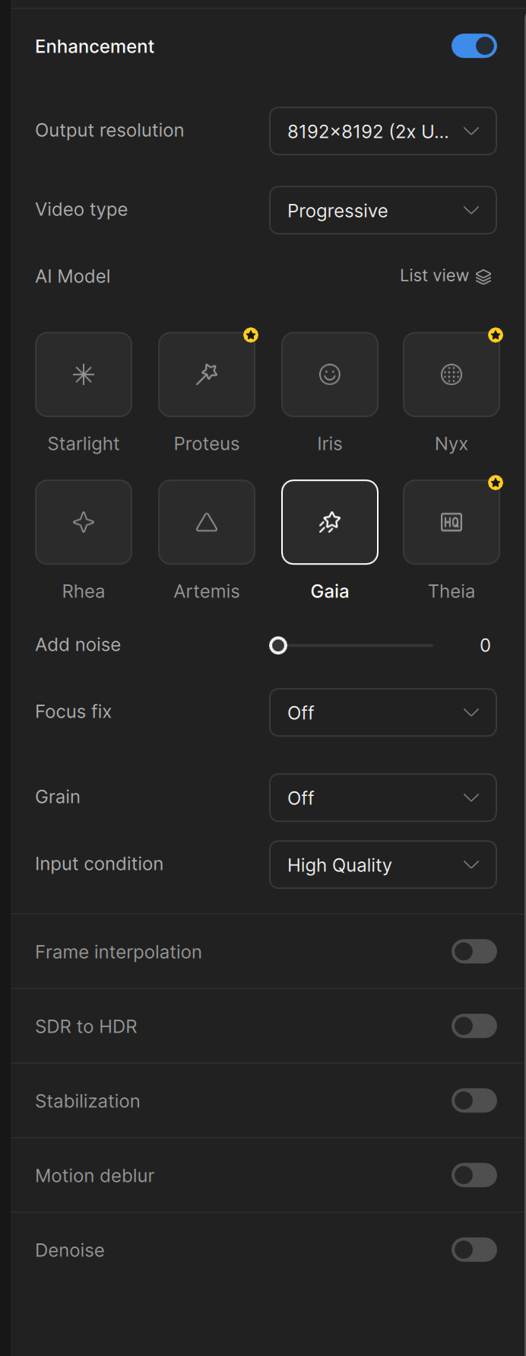Select the Artemis triangle model icon
The image size is (526, 1356).
(207, 522)
